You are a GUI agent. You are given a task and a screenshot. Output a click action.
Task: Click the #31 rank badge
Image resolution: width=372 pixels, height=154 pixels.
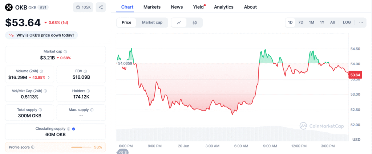point(43,7)
